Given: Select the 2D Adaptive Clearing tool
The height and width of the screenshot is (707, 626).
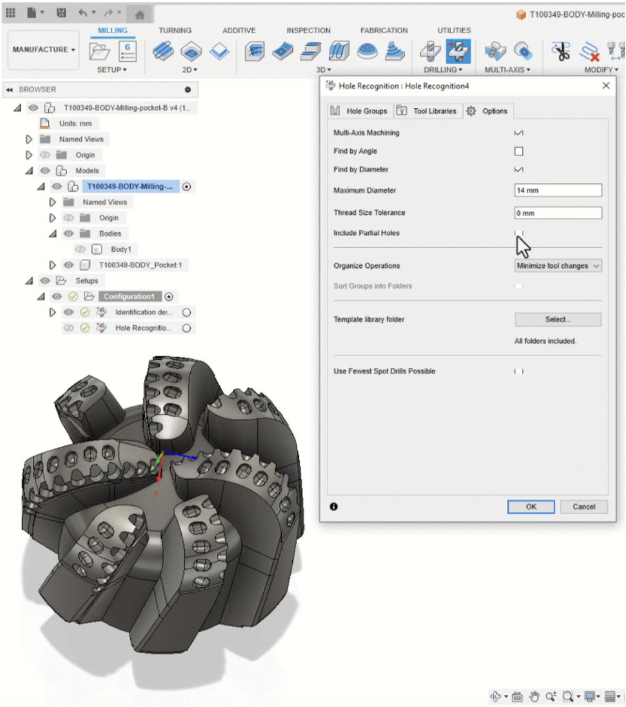Looking at the screenshot, I should [x=163, y=52].
